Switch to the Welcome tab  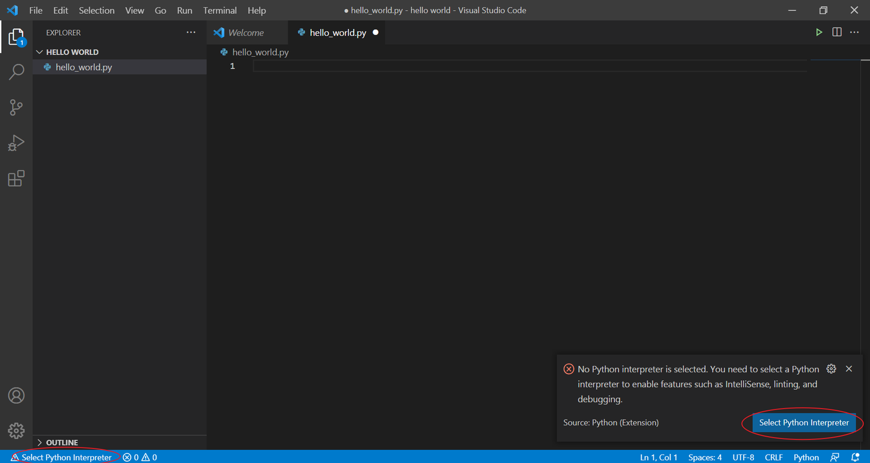247,32
